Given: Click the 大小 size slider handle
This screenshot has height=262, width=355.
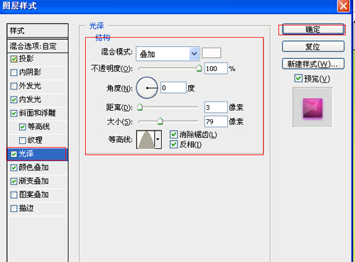Looking at the screenshot, I should click(x=160, y=121).
